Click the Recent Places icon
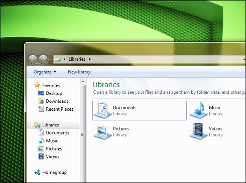 point(41,109)
